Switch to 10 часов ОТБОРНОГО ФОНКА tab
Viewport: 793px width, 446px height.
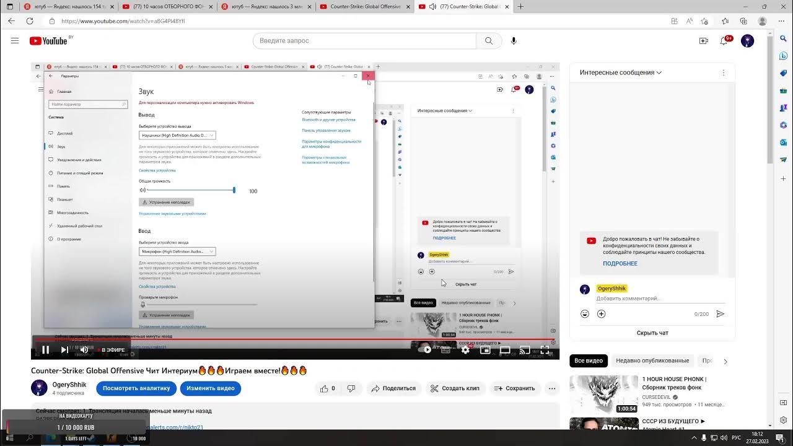pos(166,7)
